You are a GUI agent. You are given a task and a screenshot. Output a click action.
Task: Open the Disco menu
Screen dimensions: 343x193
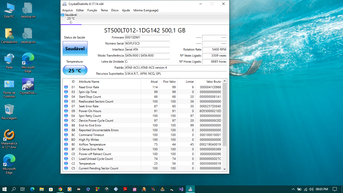115,10
